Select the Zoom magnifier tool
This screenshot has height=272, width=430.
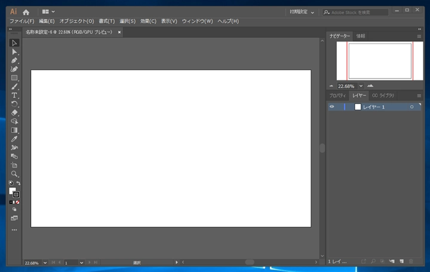(14, 174)
